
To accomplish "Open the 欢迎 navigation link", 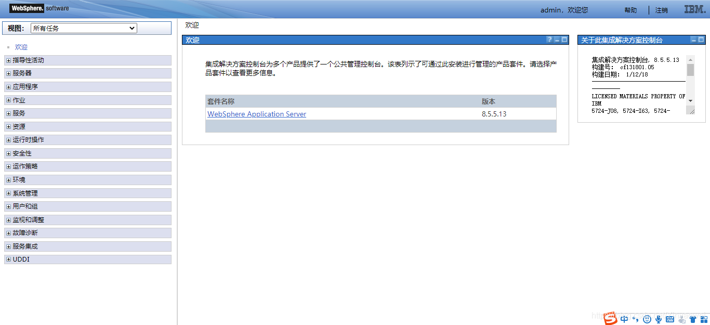I will (21, 47).
